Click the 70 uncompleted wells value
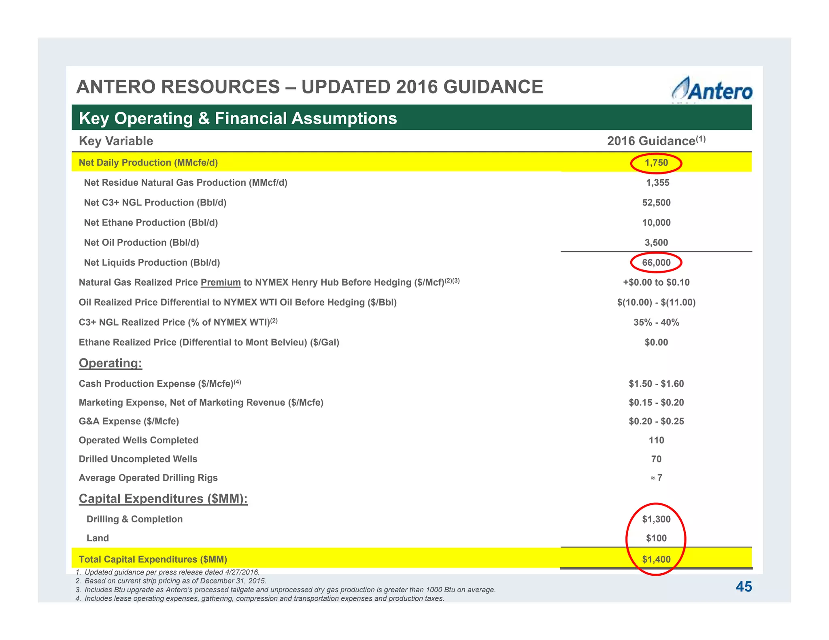 [x=656, y=459]
